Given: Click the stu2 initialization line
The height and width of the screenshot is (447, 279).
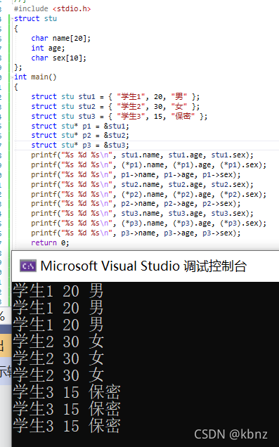Looking at the screenshot, I should coord(115,106).
